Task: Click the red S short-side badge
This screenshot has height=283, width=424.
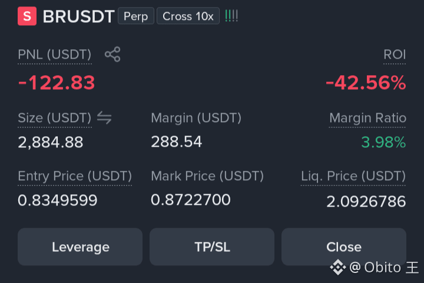Action: pyautogui.click(x=27, y=16)
